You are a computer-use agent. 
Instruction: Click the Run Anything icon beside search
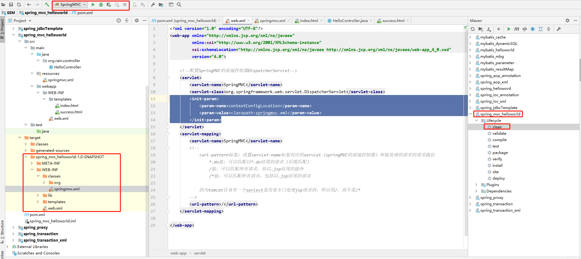tap(171, 5)
